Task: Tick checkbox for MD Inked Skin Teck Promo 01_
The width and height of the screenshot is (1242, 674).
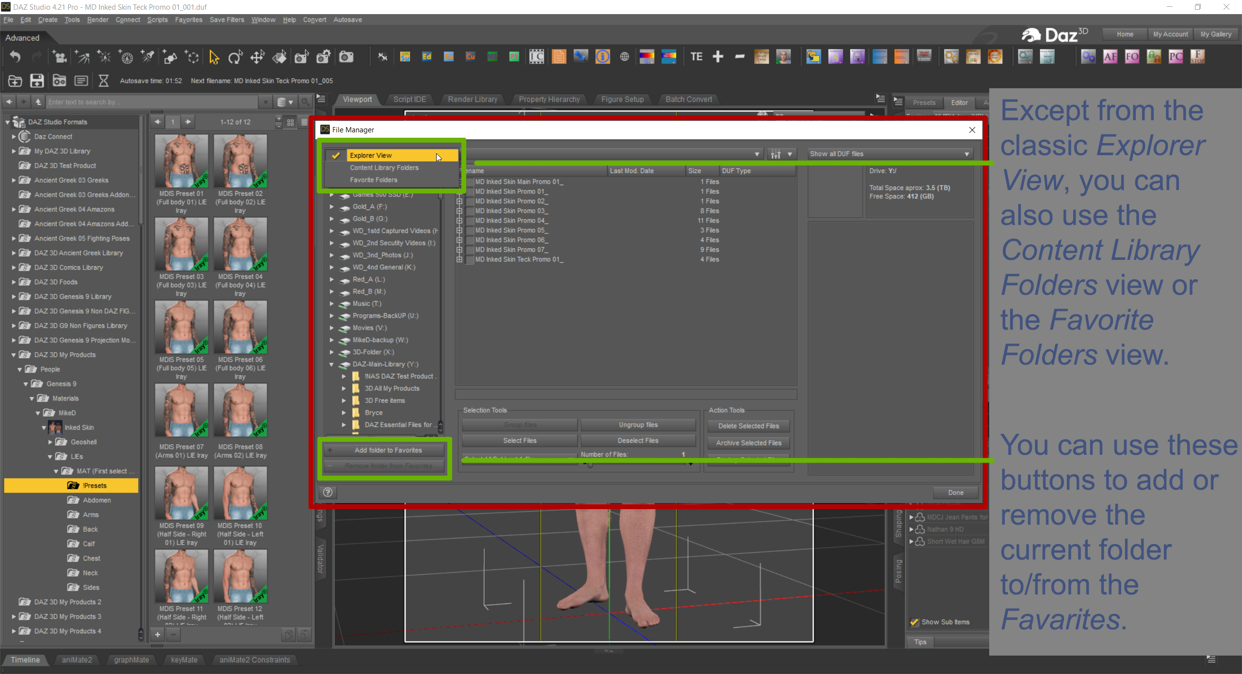Action: click(470, 259)
